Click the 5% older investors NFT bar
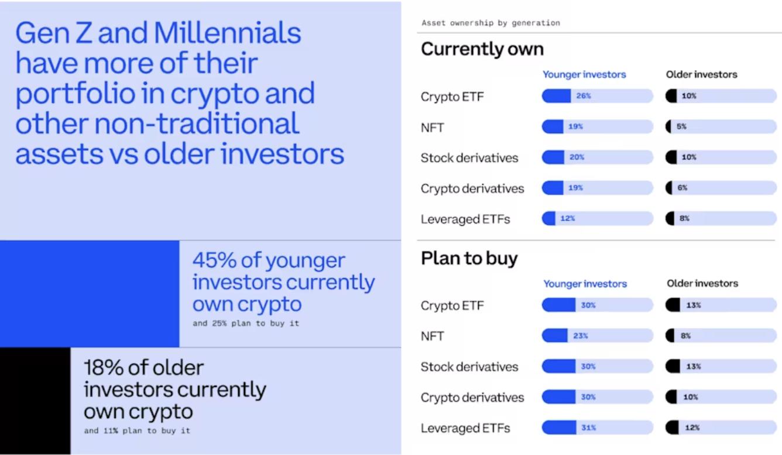Screen dimensions: 782x455 click(x=721, y=126)
